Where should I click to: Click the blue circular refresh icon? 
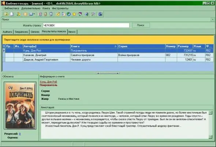69,14
